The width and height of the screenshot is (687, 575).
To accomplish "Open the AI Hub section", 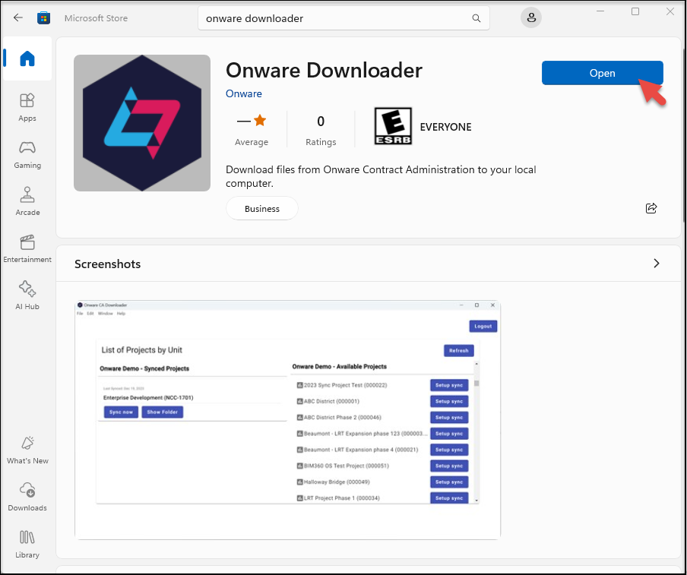I will click(27, 295).
